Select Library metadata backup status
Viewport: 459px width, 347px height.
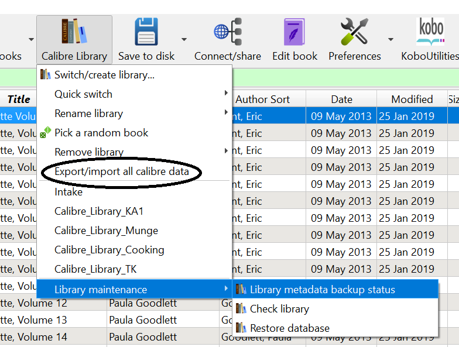click(335, 289)
